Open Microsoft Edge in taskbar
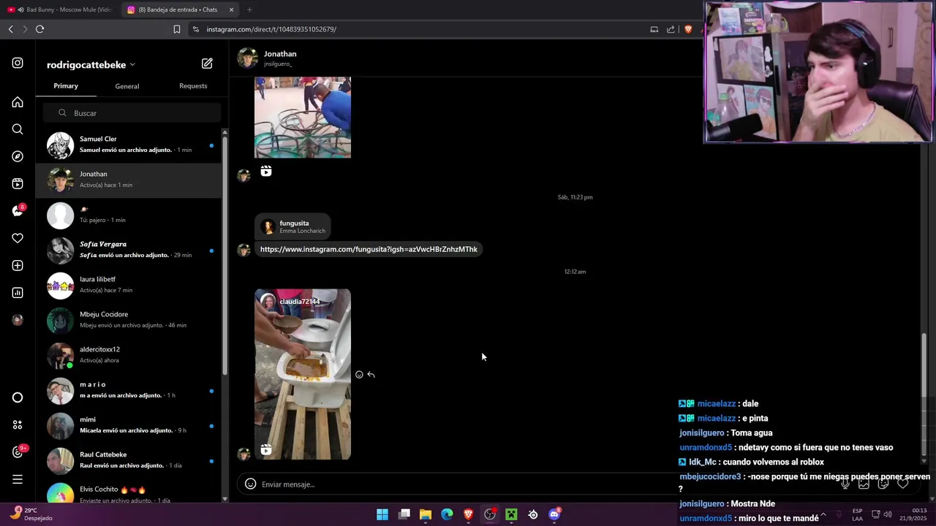 [447, 514]
